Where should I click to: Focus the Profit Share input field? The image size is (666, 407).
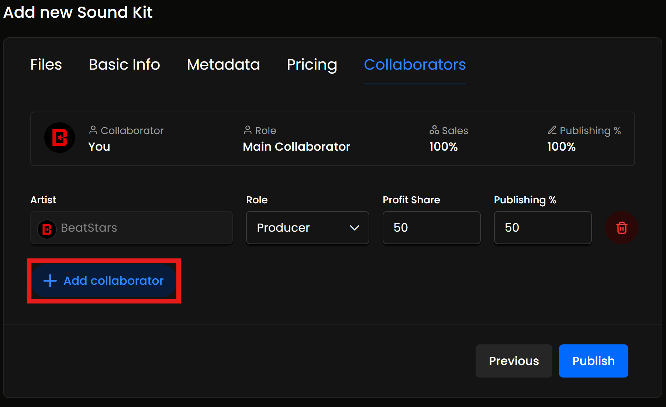point(431,228)
